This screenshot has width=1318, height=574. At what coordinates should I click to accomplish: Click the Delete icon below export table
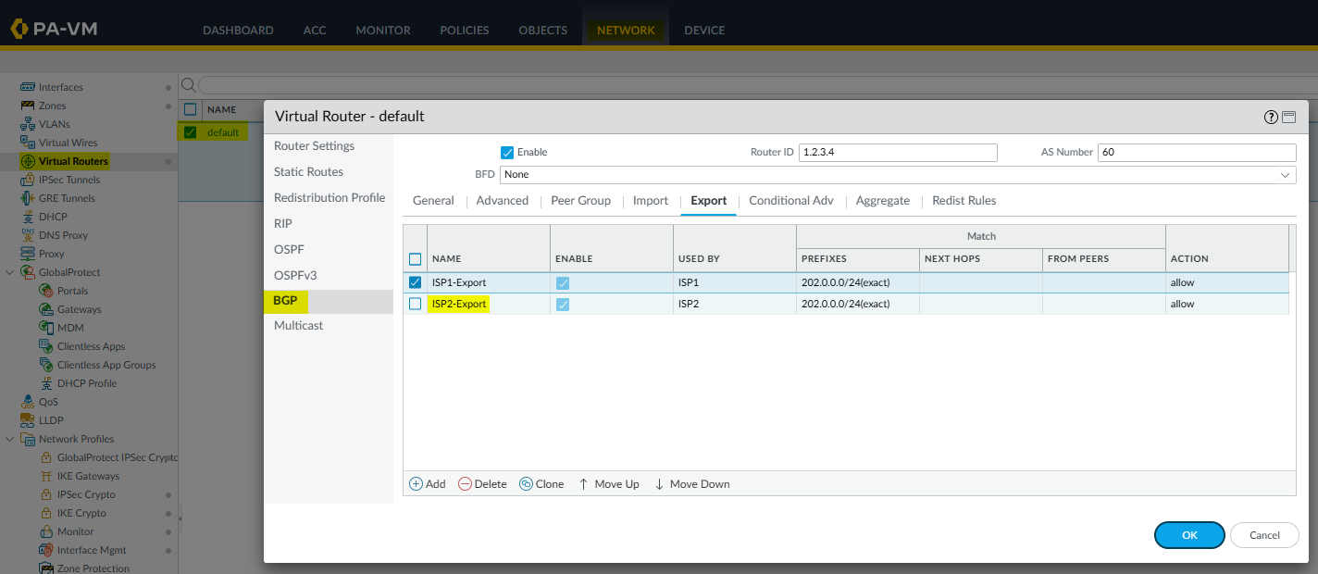click(465, 484)
